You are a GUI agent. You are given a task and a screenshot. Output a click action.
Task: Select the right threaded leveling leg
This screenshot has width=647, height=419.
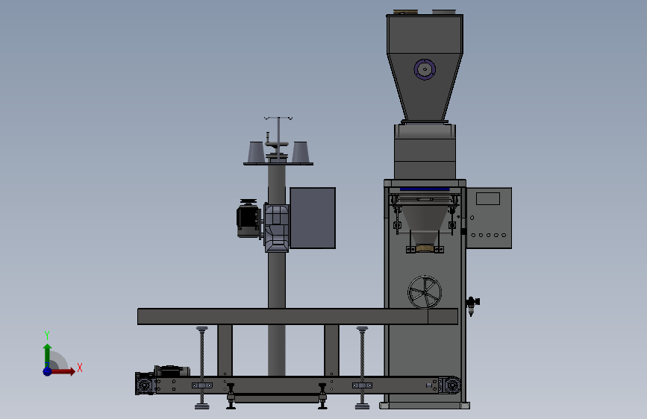[x=362, y=368]
